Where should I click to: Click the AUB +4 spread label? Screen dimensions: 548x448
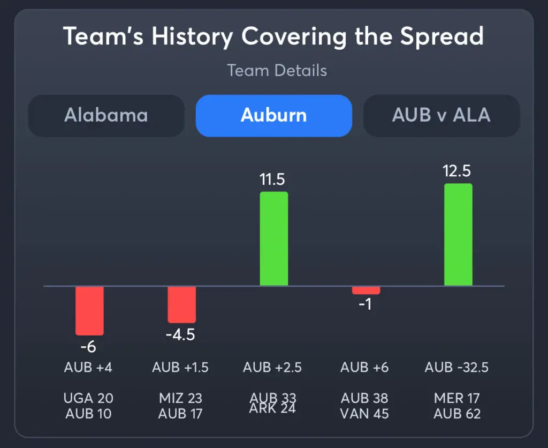(x=88, y=368)
